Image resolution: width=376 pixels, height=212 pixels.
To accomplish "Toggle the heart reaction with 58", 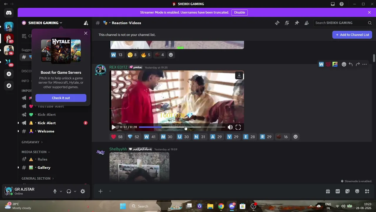I will pos(117,137).
